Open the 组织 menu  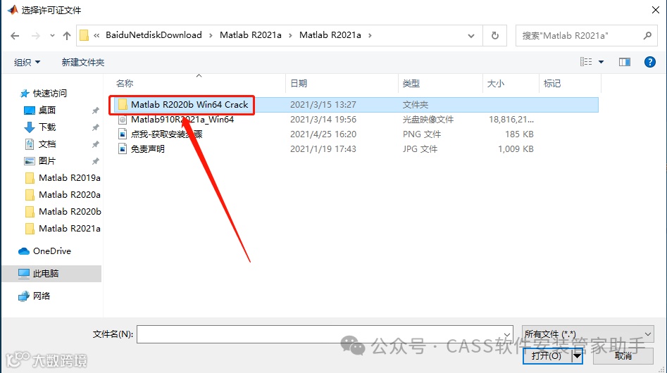point(27,63)
